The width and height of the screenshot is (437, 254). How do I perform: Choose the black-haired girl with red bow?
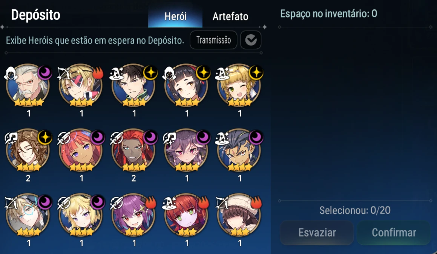pos(186,86)
